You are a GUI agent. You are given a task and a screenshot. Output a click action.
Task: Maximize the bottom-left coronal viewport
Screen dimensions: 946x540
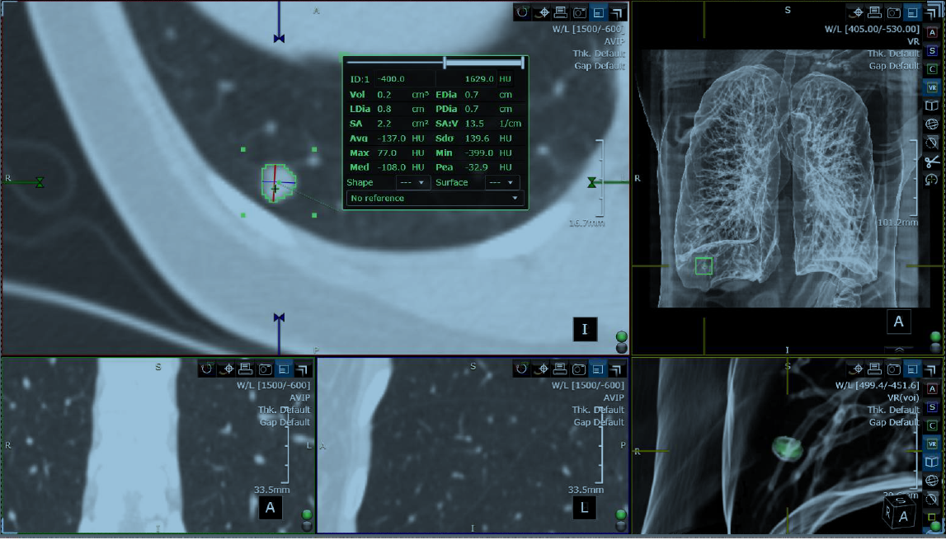point(304,369)
